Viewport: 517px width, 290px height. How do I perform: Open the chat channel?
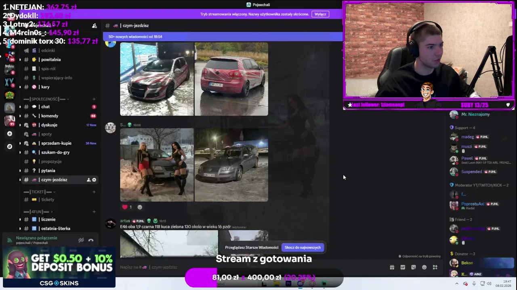click(60, 107)
